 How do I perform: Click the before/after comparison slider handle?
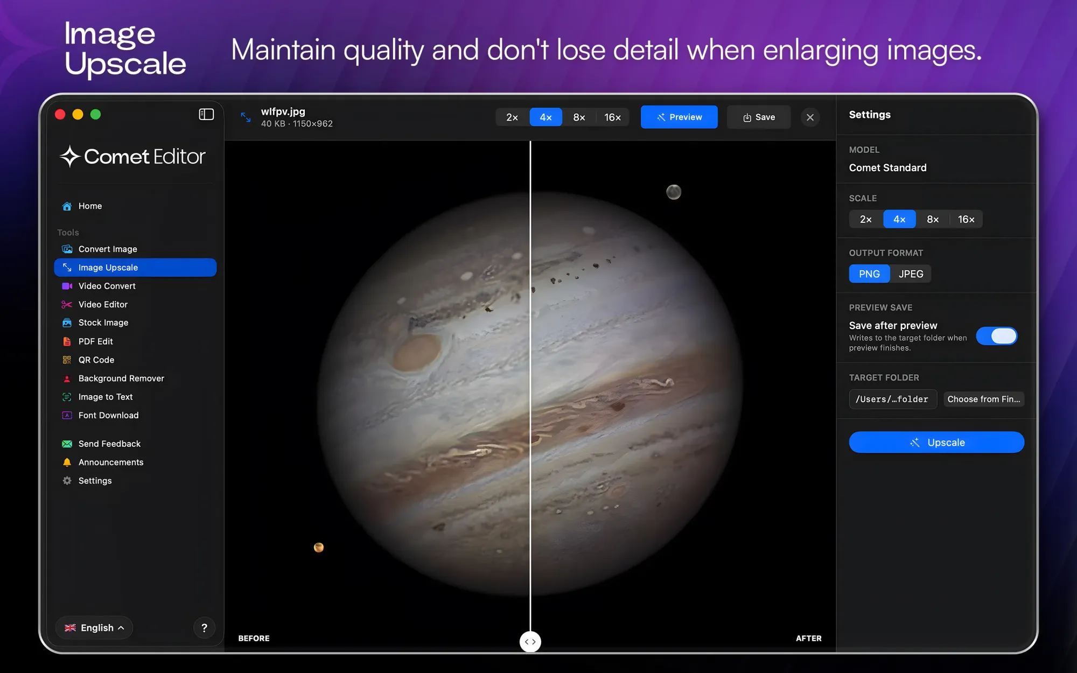[x=530, y=641]
